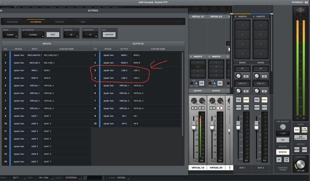
Task: Open the Mode dropdown showing Custom
Action: pos(10,35)
